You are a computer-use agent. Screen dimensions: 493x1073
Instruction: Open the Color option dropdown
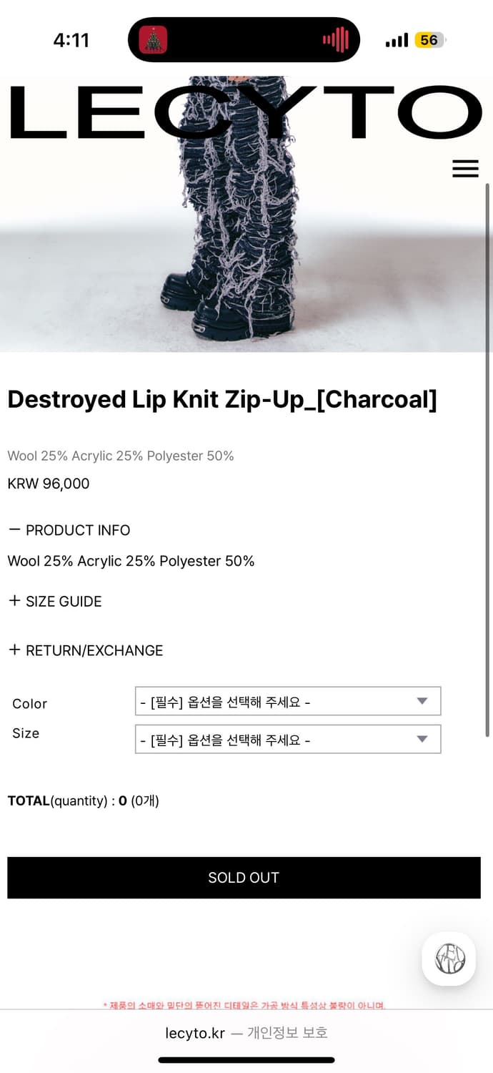[288, 701]
